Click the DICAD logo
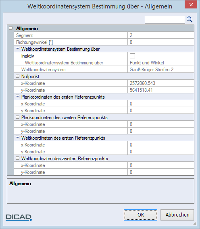This screenshot has height=229, width=200. 19,217
